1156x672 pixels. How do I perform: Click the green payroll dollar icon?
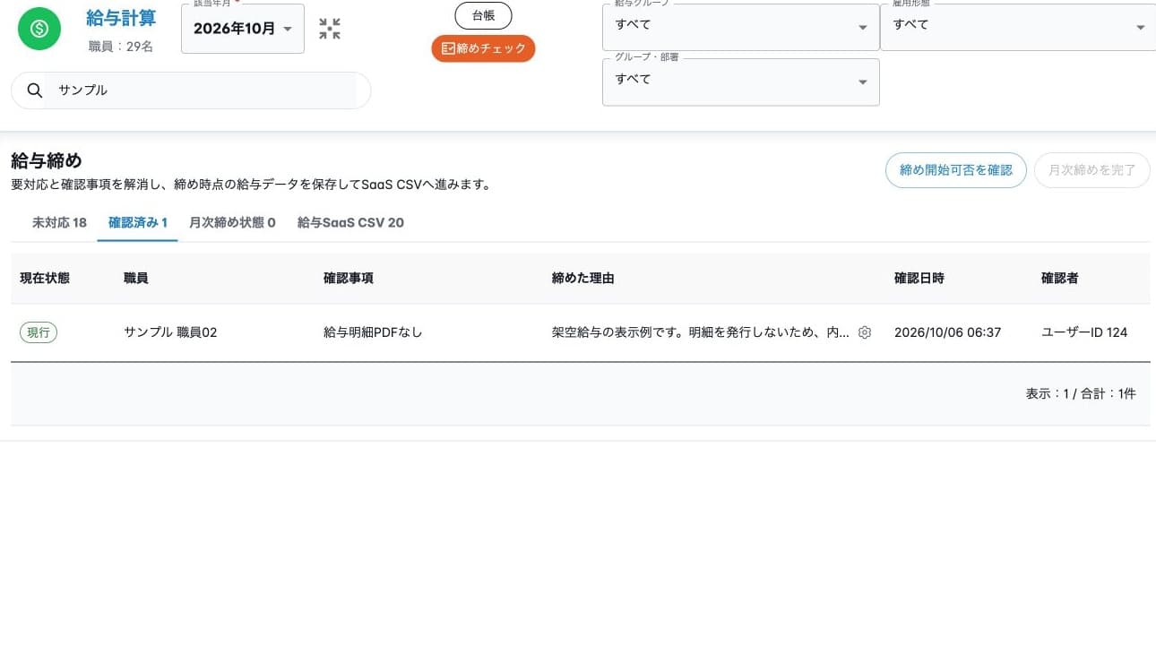coord(39,29)
